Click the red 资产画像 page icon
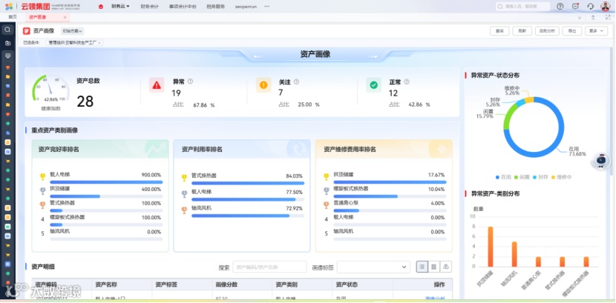Image resolution: width=616 pixels, height=303 pixels. click(26, 31)
